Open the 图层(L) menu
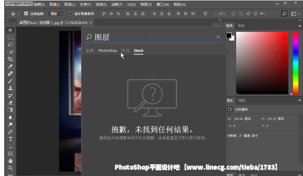The width and height of the screenshot is (303, 176). (x=70, y=5)
